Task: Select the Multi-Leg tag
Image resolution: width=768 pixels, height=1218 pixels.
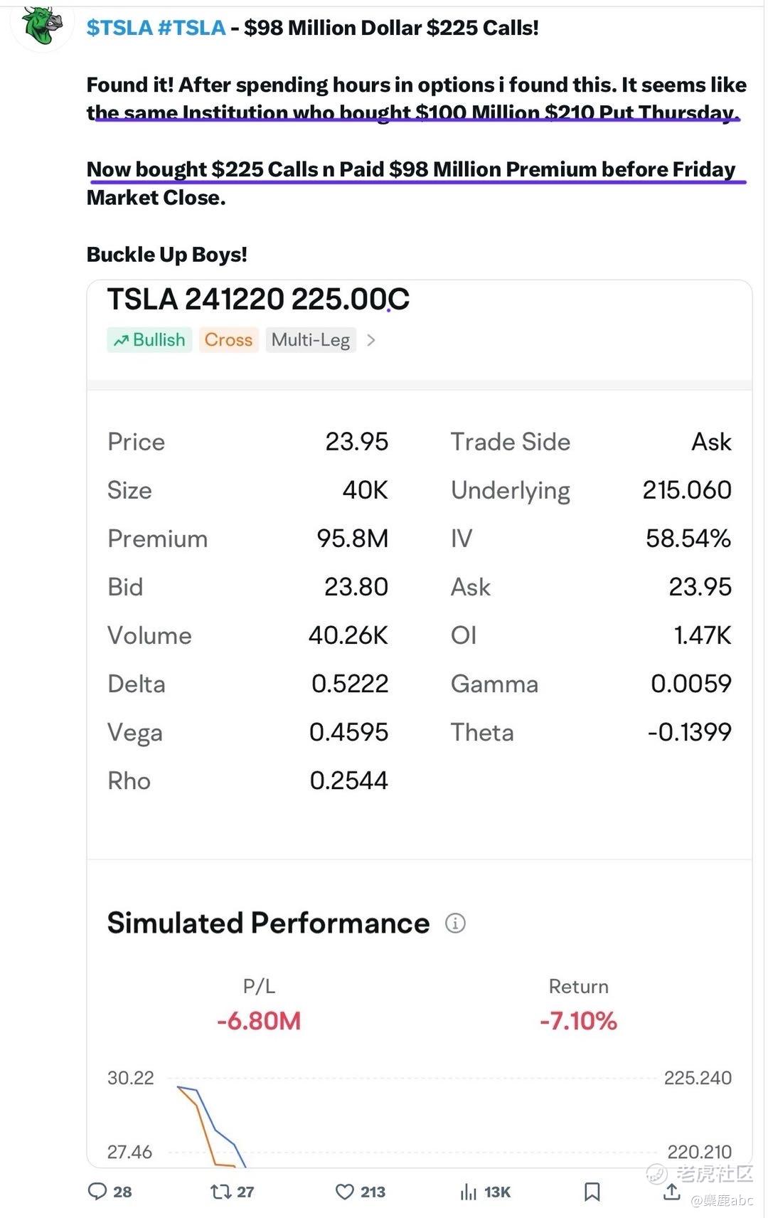Action: coord(311,340)
